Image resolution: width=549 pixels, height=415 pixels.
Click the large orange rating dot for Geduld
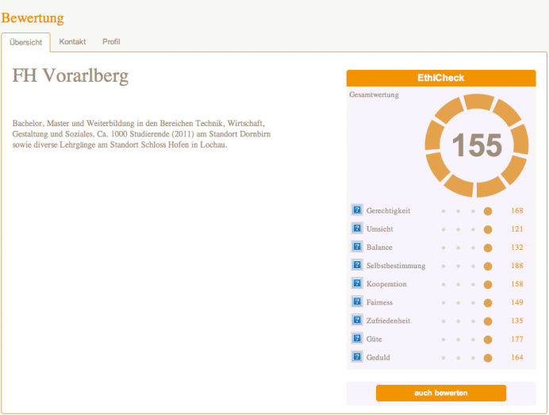(x=488, y=358)
